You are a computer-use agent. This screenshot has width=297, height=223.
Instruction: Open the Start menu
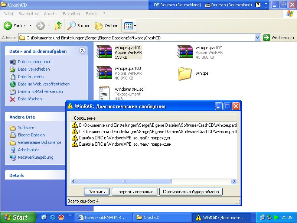pos(17,217)
